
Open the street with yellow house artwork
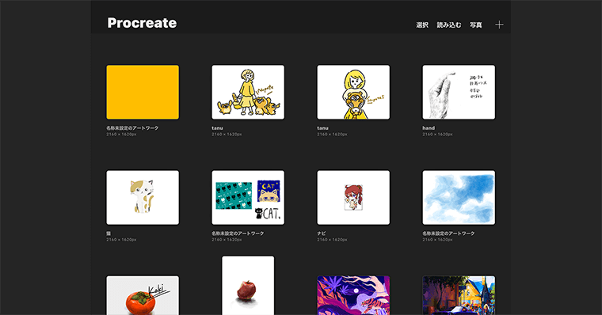459,295
